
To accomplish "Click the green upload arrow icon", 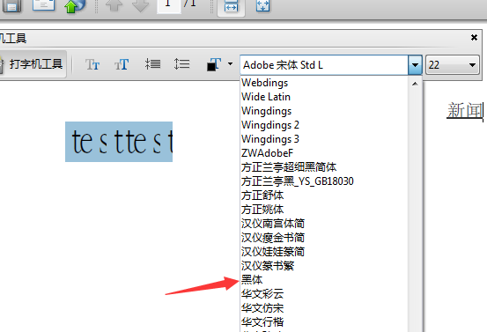I will pyautogui.click(x=75, y=5).
